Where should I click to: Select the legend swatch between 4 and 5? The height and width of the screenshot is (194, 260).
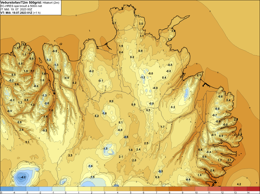[123, 189]
